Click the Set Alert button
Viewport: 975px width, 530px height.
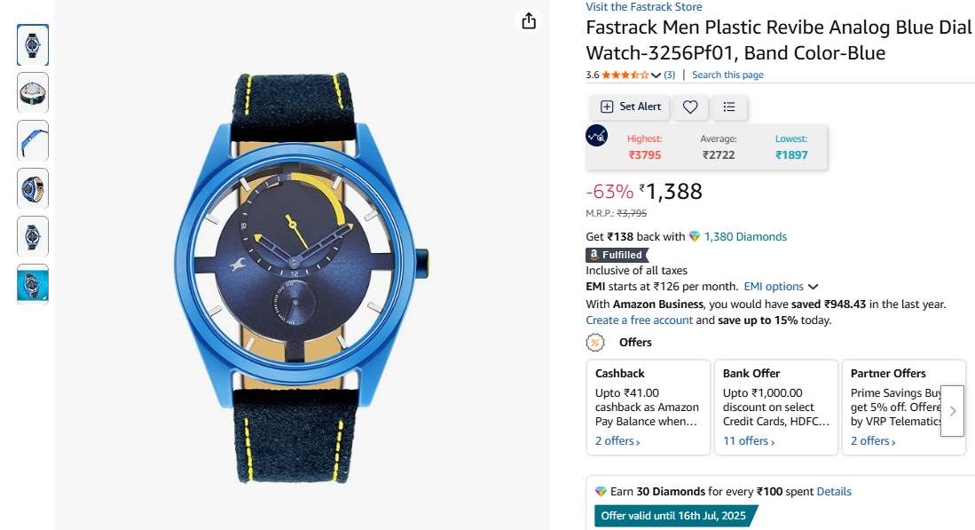tap(630, 107)
